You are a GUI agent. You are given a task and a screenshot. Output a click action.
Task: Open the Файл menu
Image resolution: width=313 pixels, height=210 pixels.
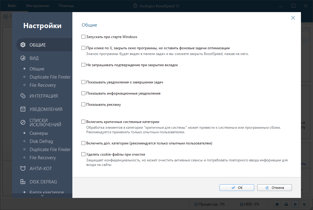[x=12, y=6]
